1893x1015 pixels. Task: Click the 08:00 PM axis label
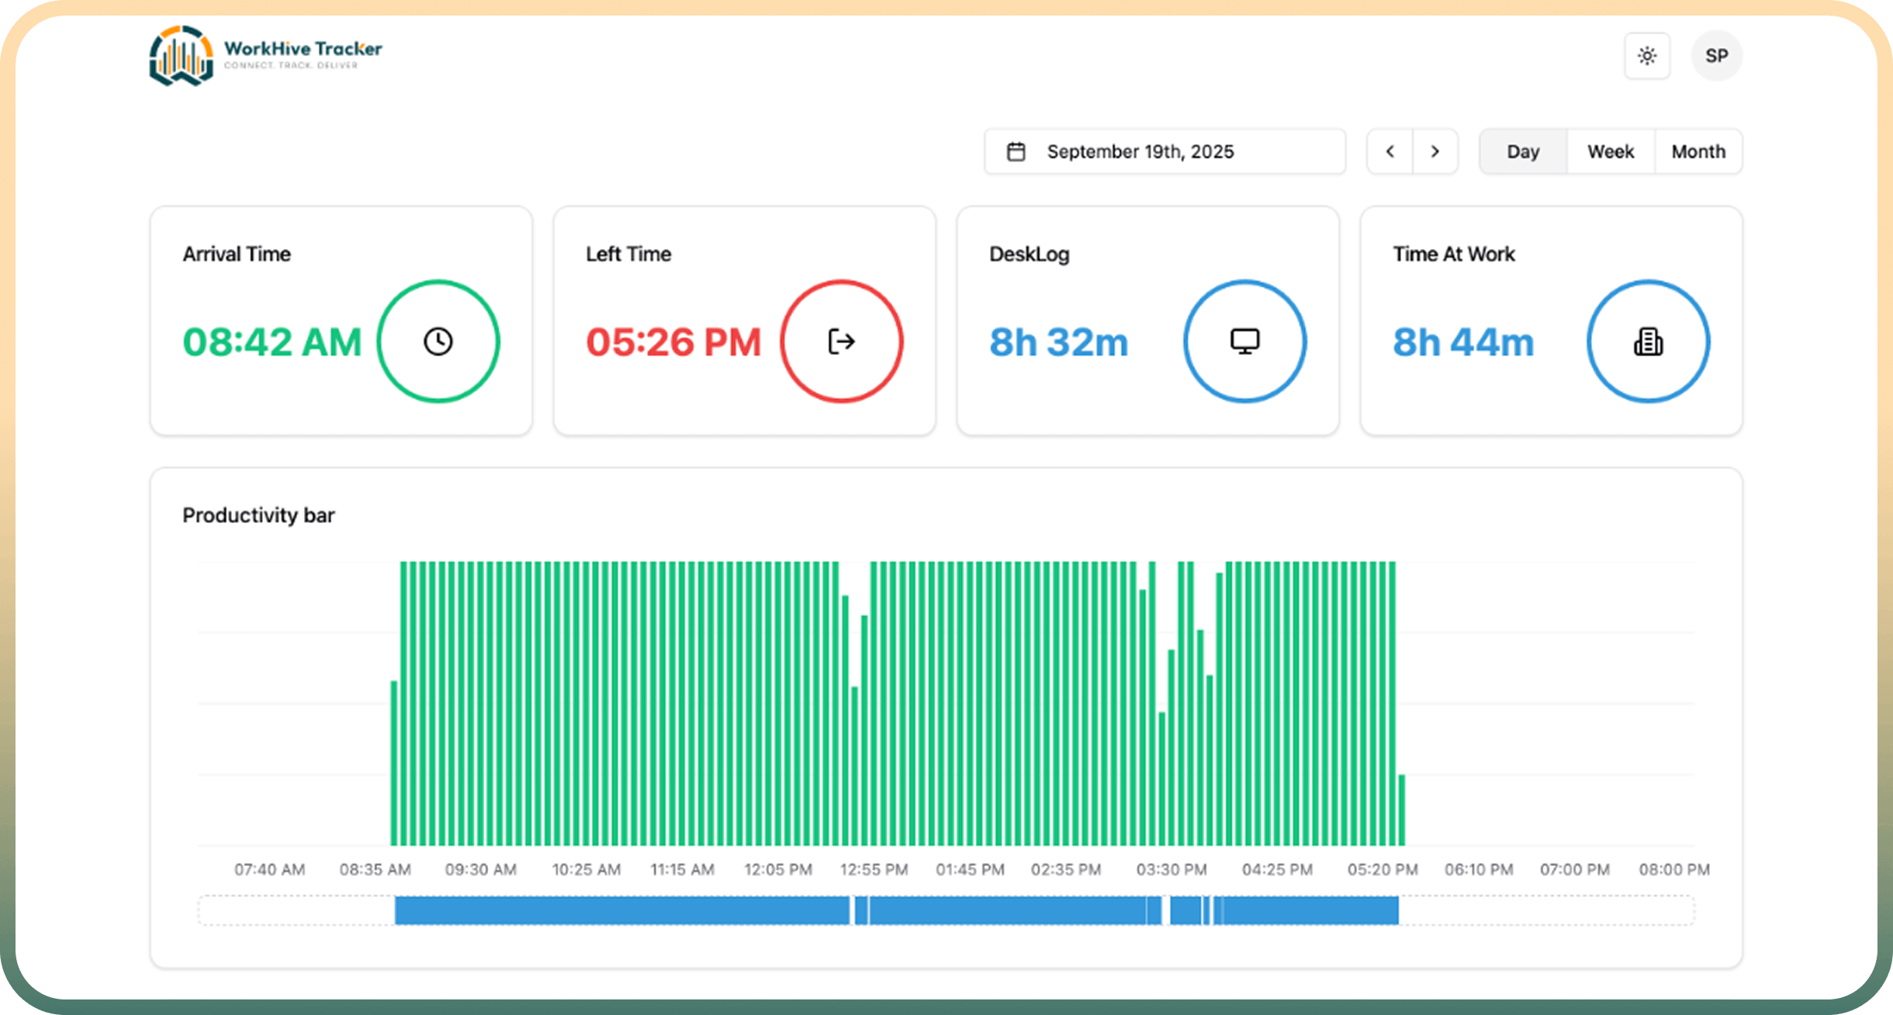(1674, 869)
